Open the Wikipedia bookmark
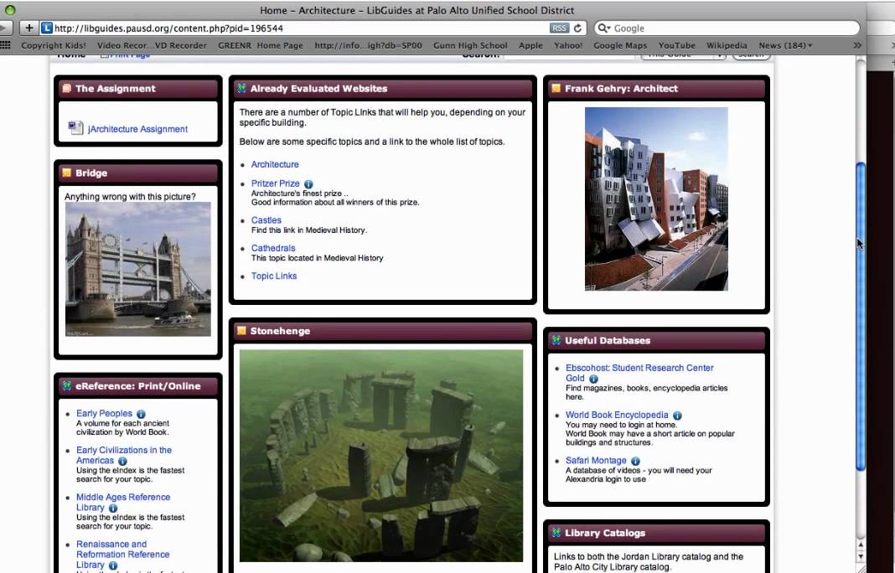Viewport: 895px width, 573px height. [726, 45]
